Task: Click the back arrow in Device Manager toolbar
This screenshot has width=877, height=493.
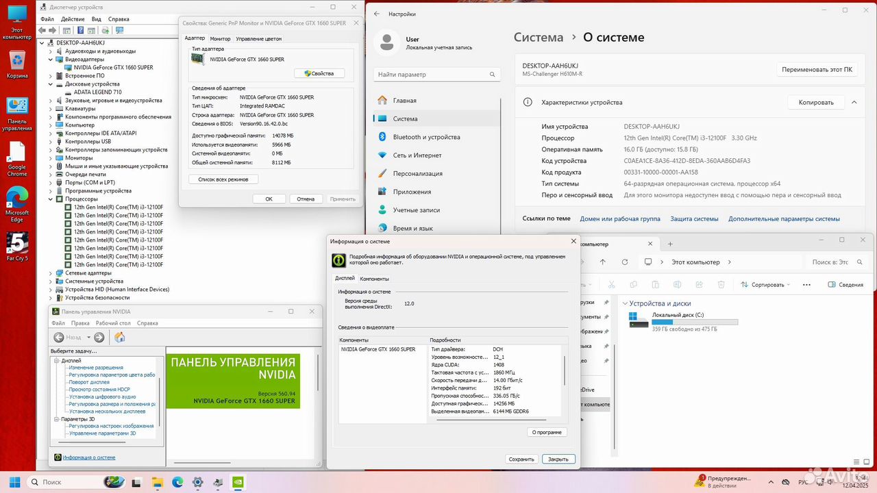Action: (x=42, y=30)
